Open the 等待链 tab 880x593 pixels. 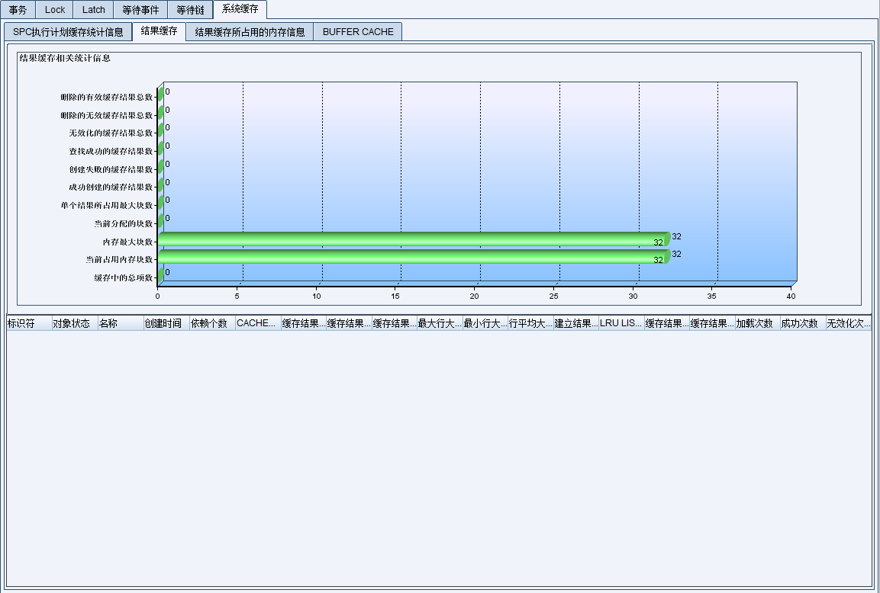[x=190, y=10]
